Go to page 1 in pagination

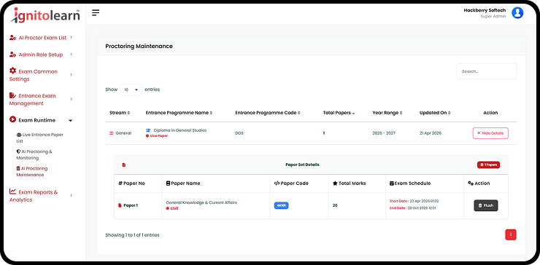tap(511, 234)
